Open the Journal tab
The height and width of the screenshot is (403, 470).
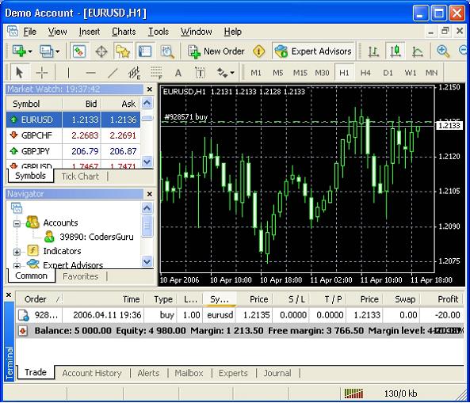click(x=277, y=373)
